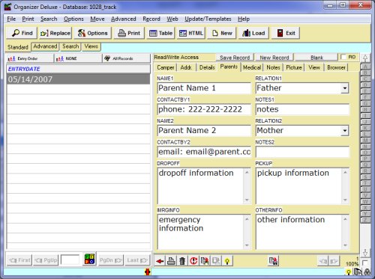Image resolution: width=375 pixels, height=279 pixels.
Task: Toggle the RO read-only checkbox
Action: click(x=343, y=57)
